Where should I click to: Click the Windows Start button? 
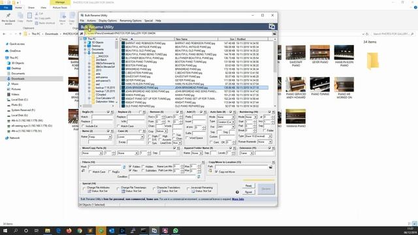(x=5, y=230)
